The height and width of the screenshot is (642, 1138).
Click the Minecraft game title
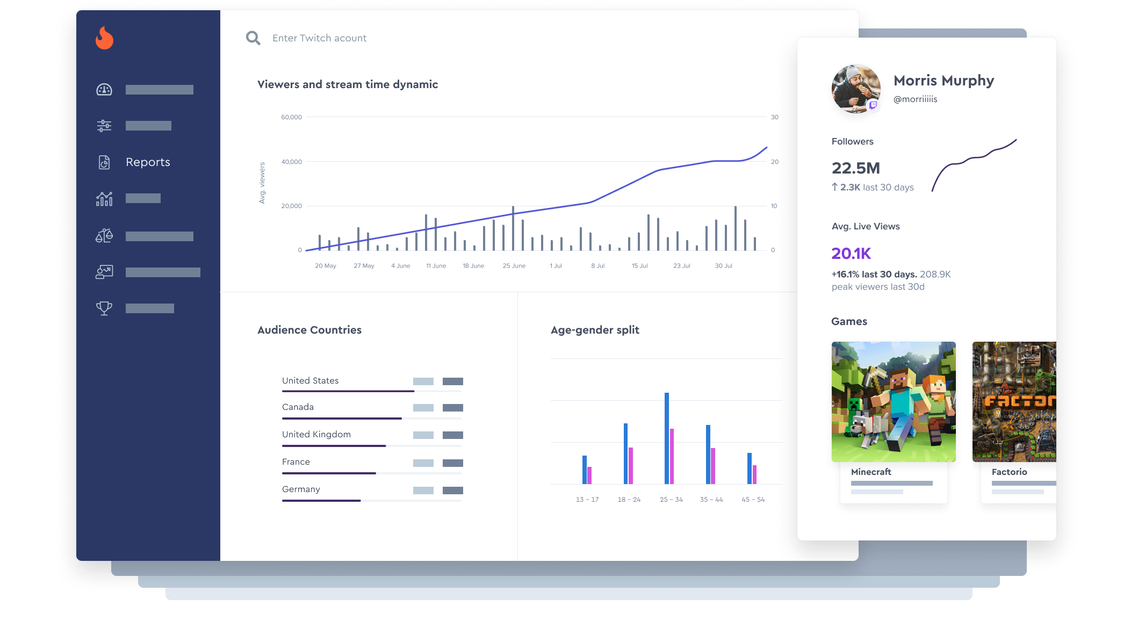[x=871, y=472]
